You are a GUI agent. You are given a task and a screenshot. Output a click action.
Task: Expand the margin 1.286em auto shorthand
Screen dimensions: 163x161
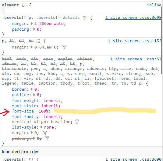32,24
